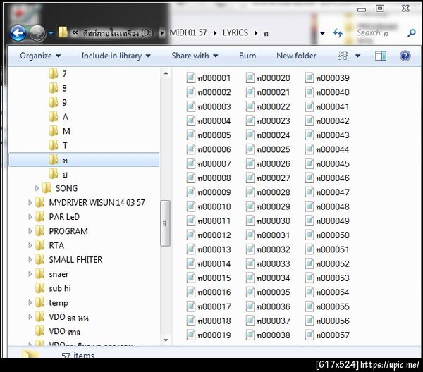
Task: Select file icon of ท000020
Action: click(250, 77)
